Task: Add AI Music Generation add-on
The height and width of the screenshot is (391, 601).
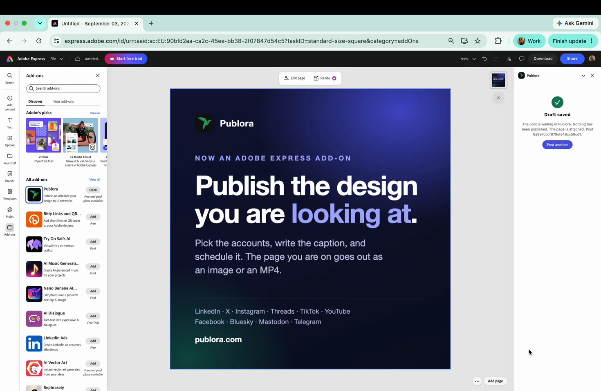Action: point(93,267)
